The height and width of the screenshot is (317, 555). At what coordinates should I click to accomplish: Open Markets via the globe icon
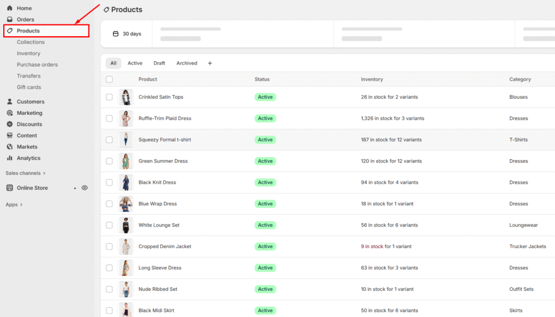(10, 147)
